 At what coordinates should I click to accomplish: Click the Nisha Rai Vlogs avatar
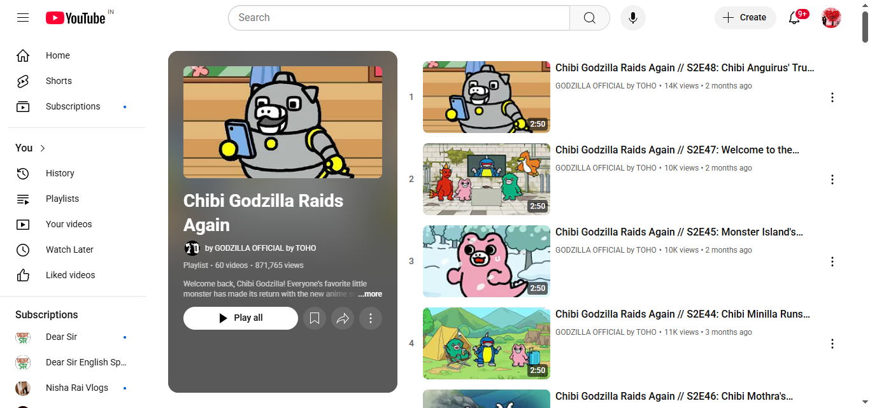coord(23,388)
